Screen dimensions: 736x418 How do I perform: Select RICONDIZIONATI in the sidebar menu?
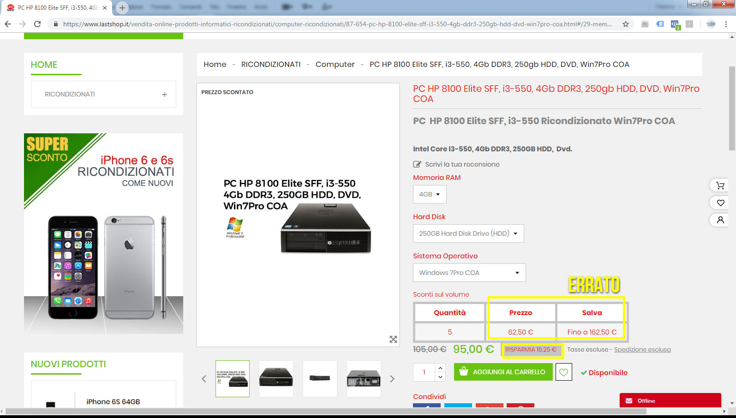click(70, 95)
